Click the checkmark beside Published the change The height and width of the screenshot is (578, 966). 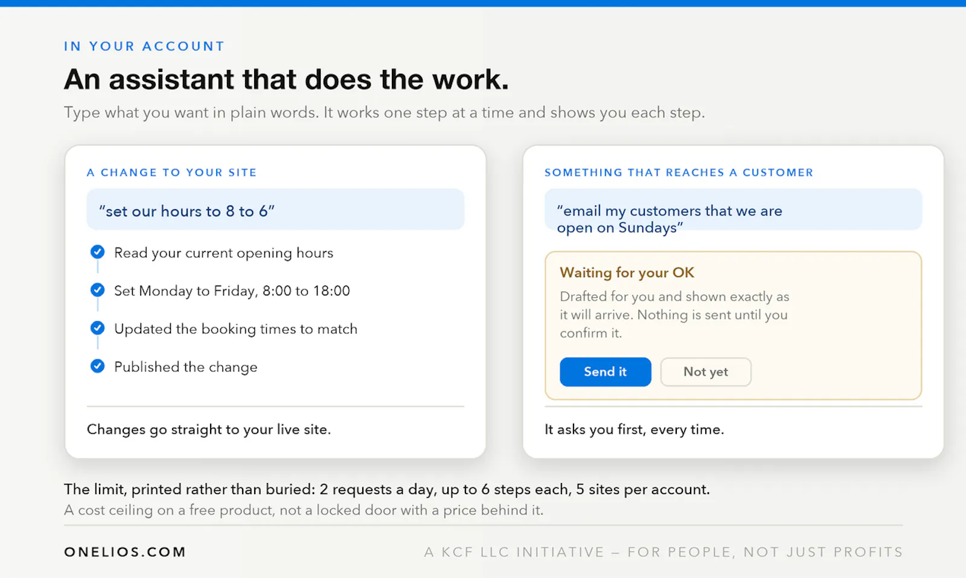[x=97, y=366]
